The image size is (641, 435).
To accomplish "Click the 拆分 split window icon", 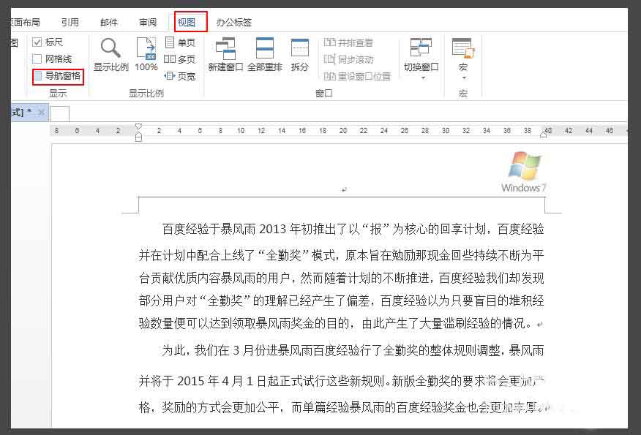I will (x=300, y=55).
